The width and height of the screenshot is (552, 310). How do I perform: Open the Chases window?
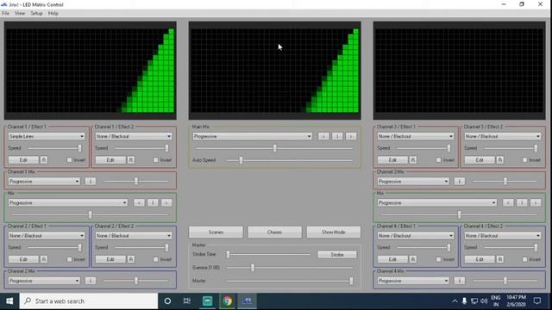click(274, 232)
